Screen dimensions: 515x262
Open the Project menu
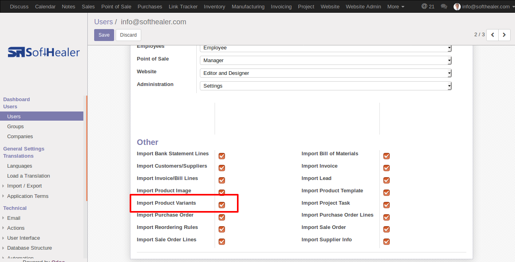[306, 6]
